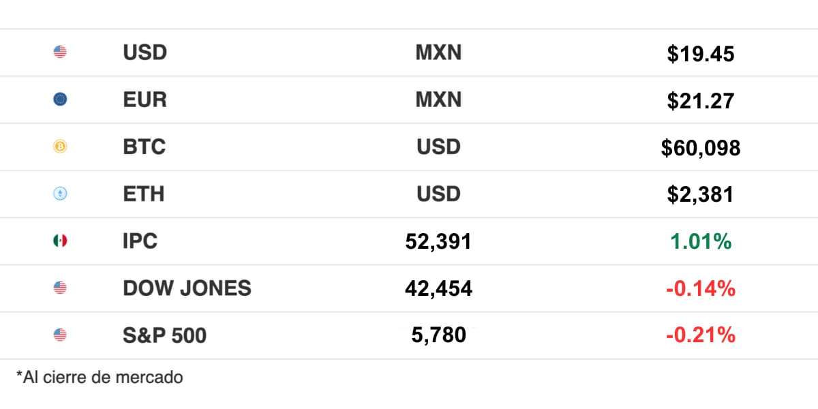Click the US flag beside DOW JONES
This screenshot has width=818, height=409.
(60, 288)
